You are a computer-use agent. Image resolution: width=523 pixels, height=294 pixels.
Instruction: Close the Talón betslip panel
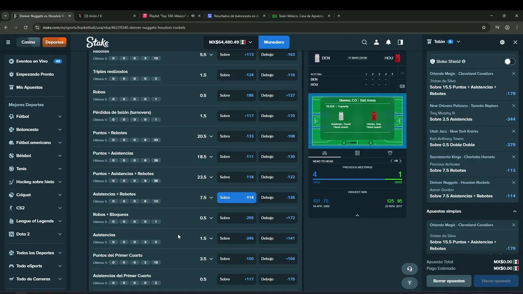pos(515,42)
